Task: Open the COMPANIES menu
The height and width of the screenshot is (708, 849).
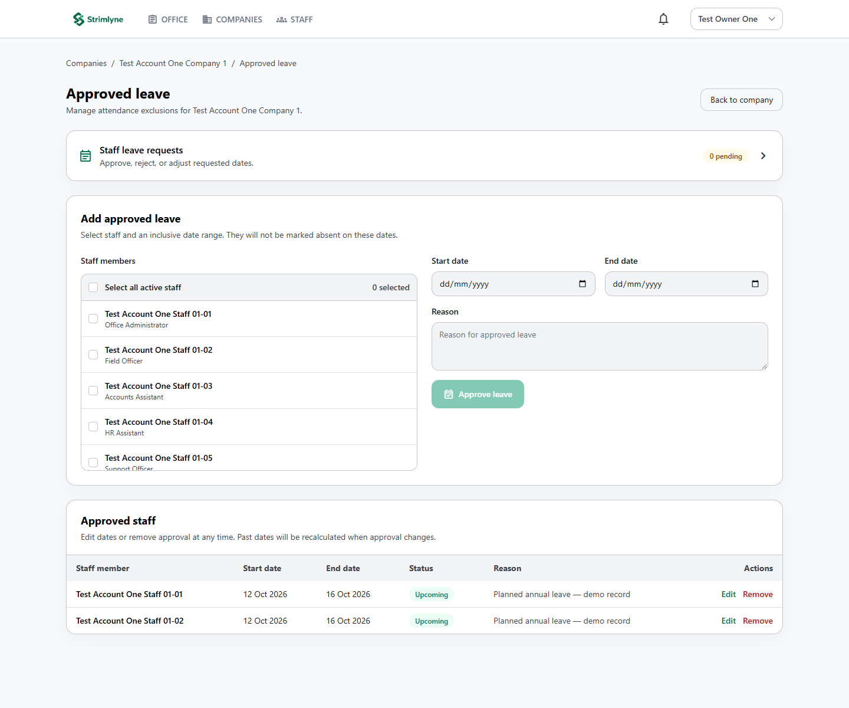Action: [x=232, y=19]
